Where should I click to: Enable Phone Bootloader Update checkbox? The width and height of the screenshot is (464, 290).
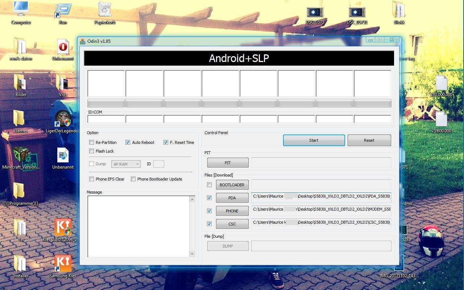click(x=133, y=179)
